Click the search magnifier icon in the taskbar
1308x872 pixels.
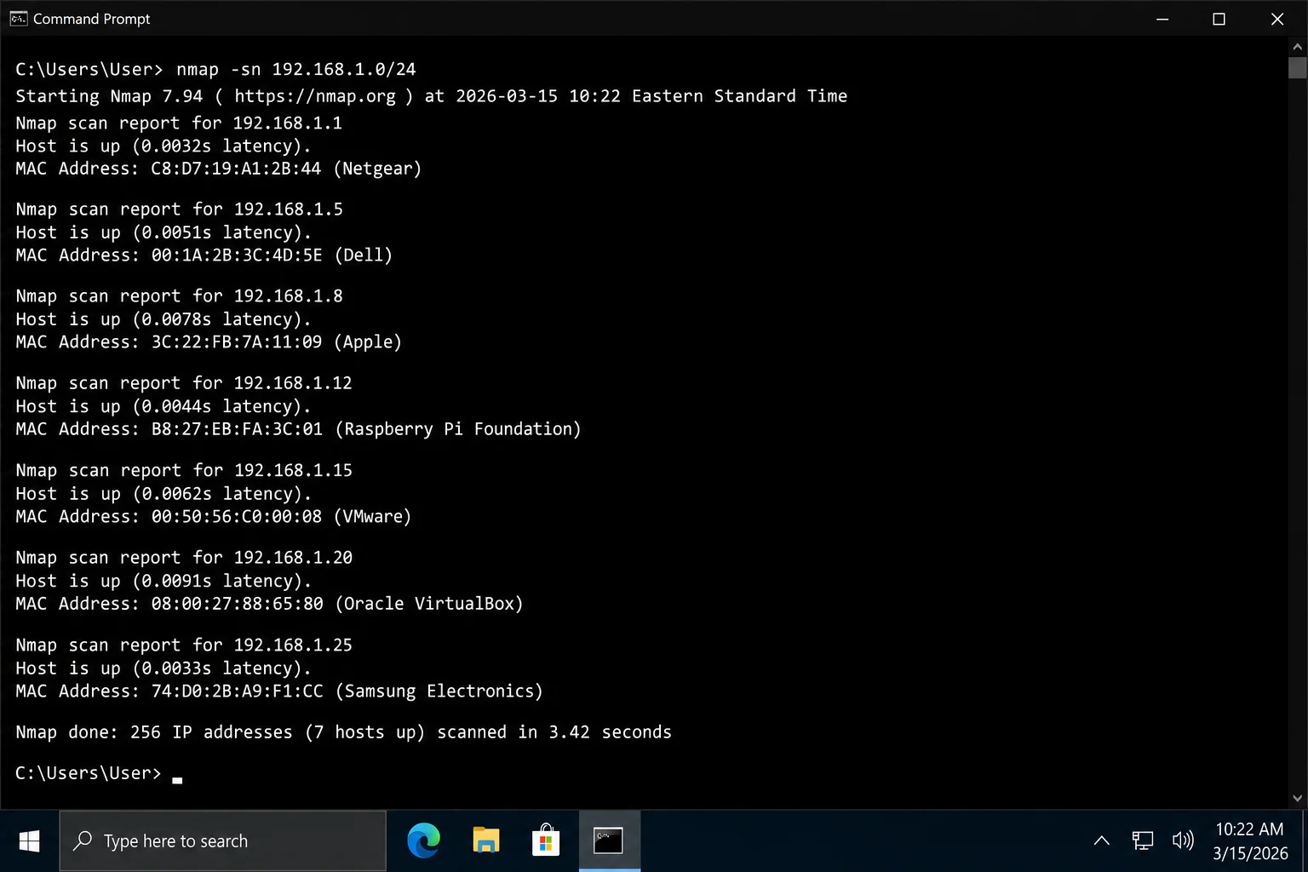pos(83,841)
